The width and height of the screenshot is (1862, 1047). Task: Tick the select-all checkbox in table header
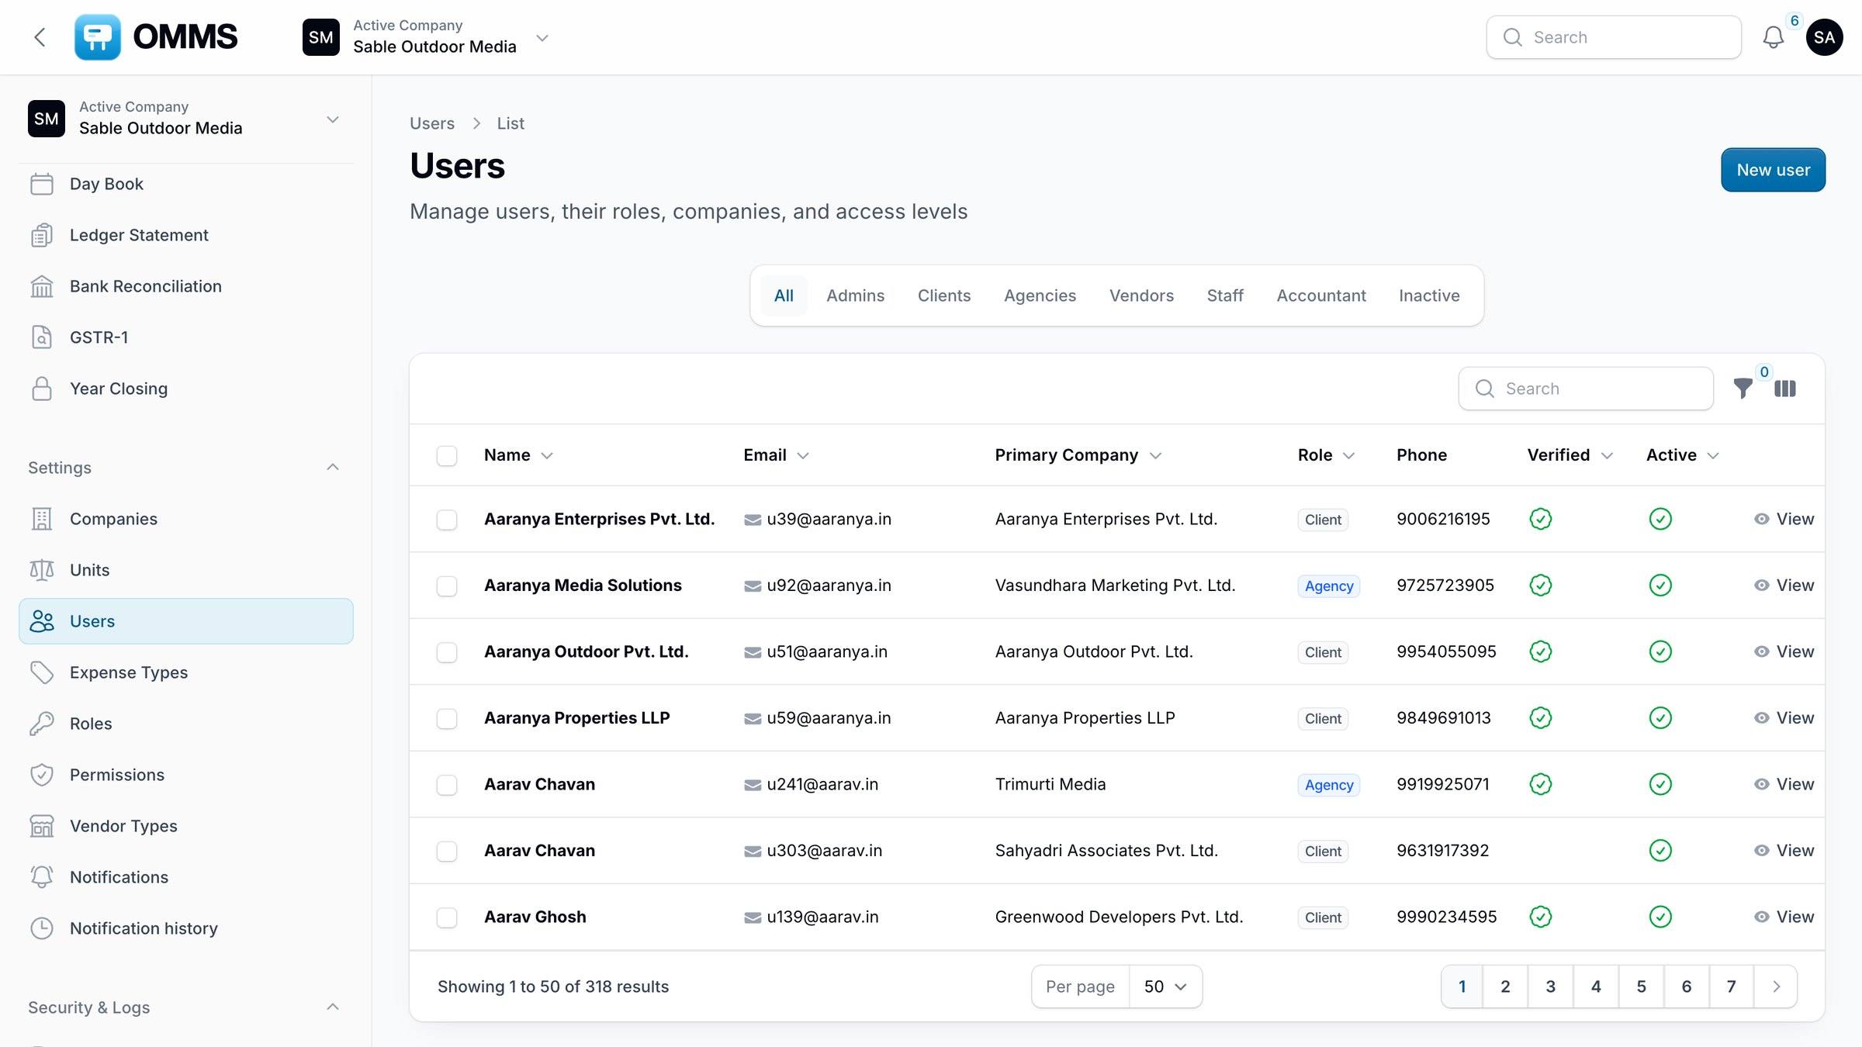tap(447, 455)
